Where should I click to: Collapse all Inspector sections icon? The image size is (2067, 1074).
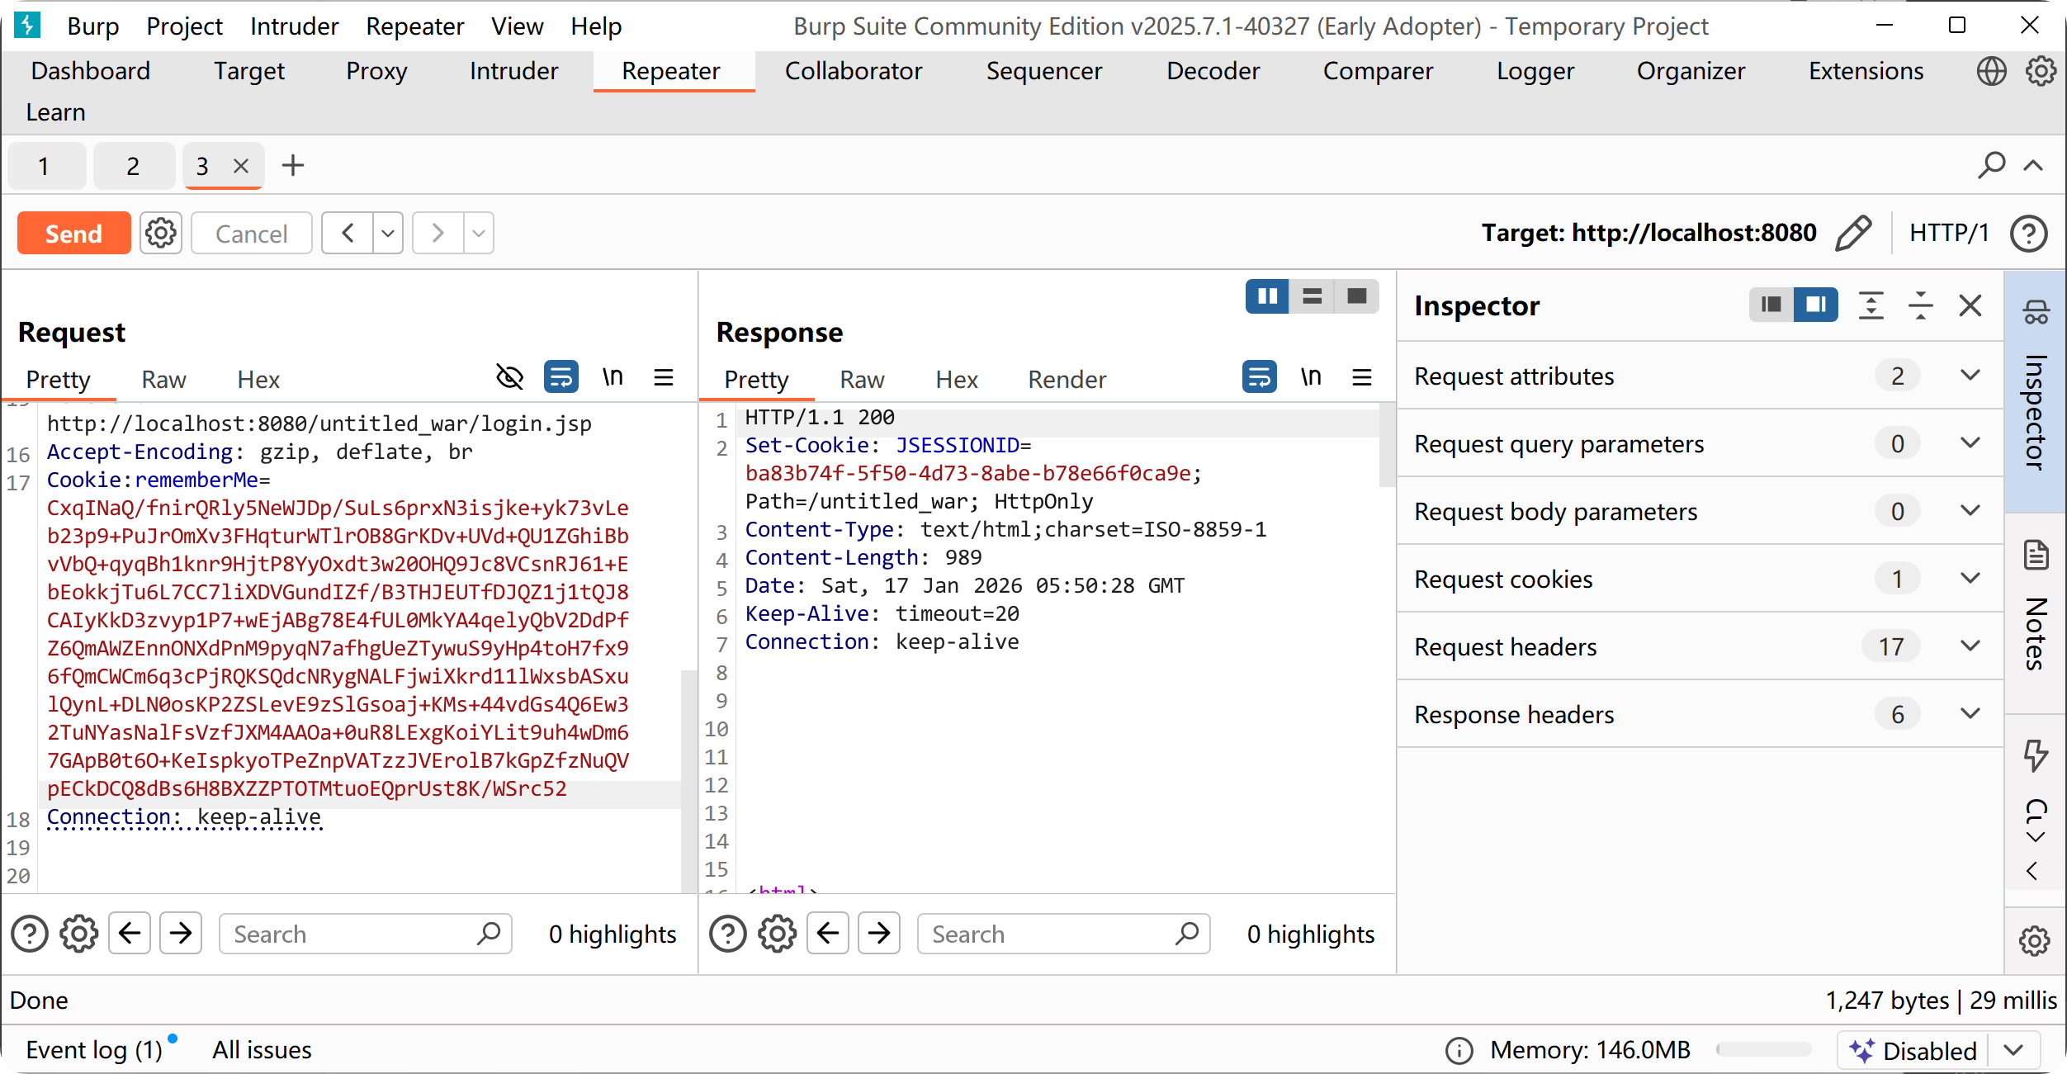point(1921,305)
